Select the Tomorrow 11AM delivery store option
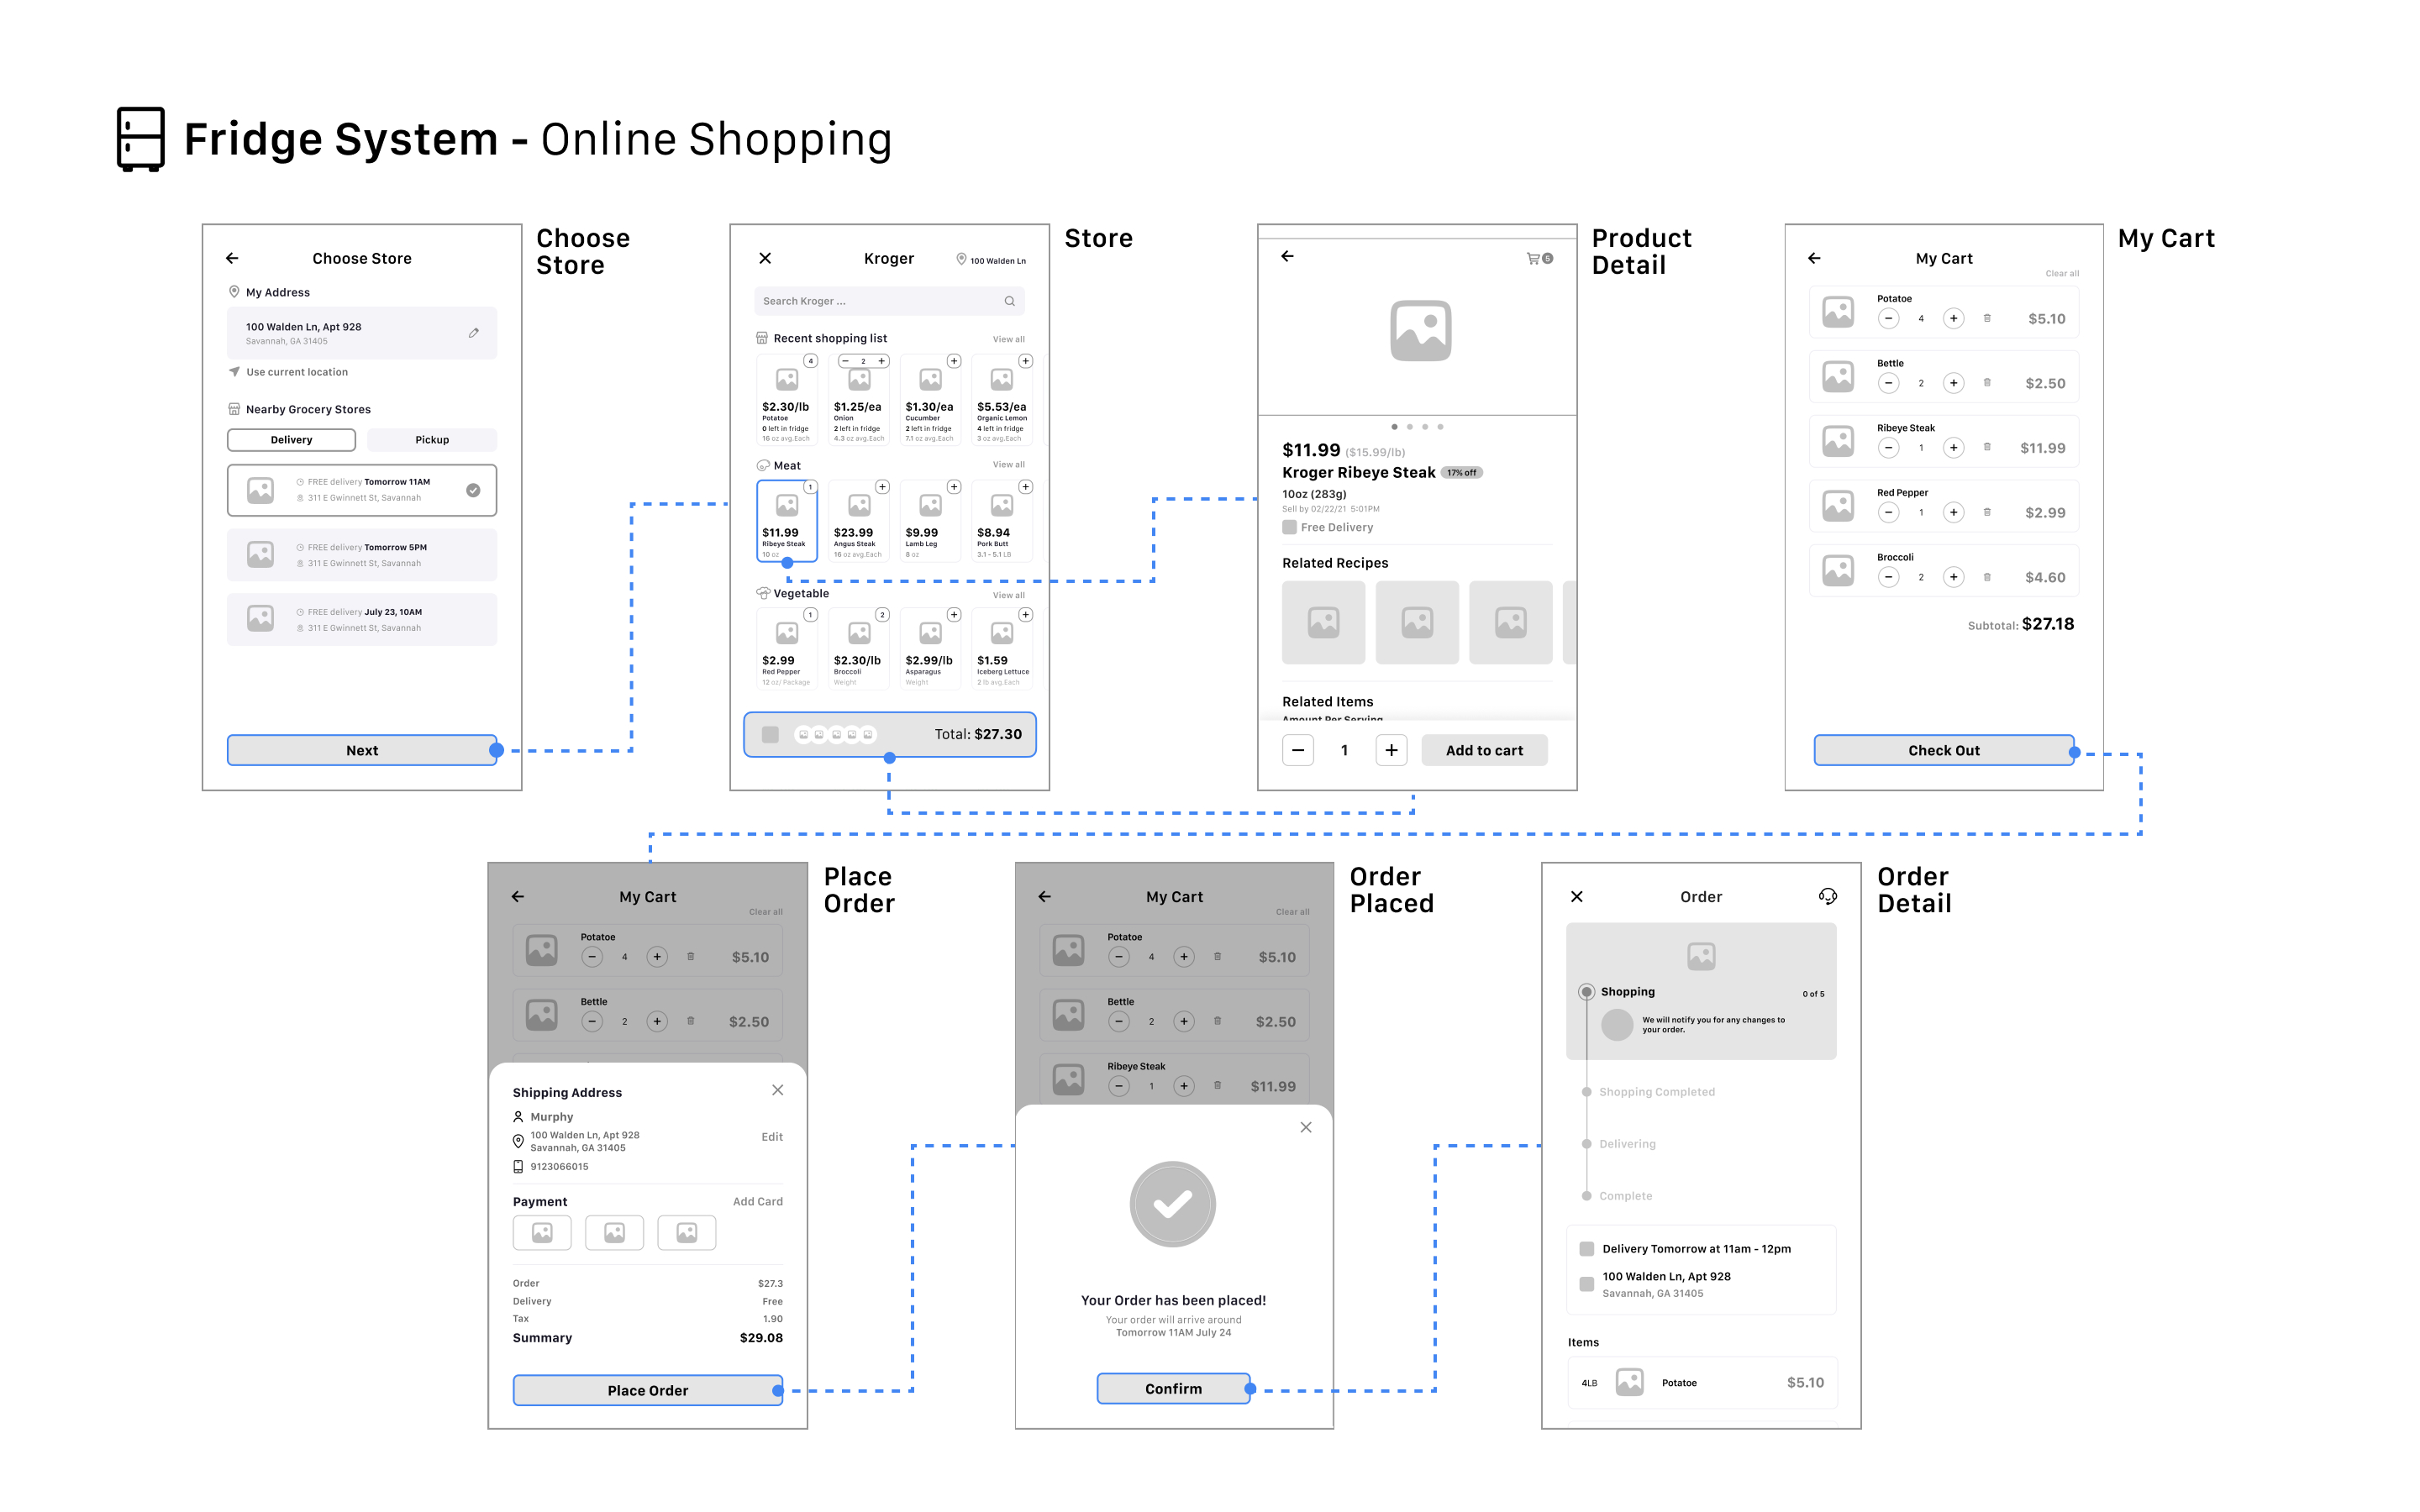The height and width of the screenshot is (1512, 2420). click(362, 490)
